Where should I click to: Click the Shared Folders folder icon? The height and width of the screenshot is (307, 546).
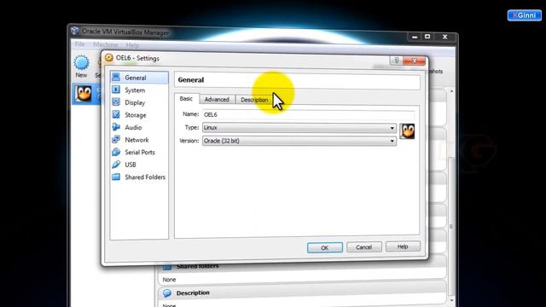[116, 177]
